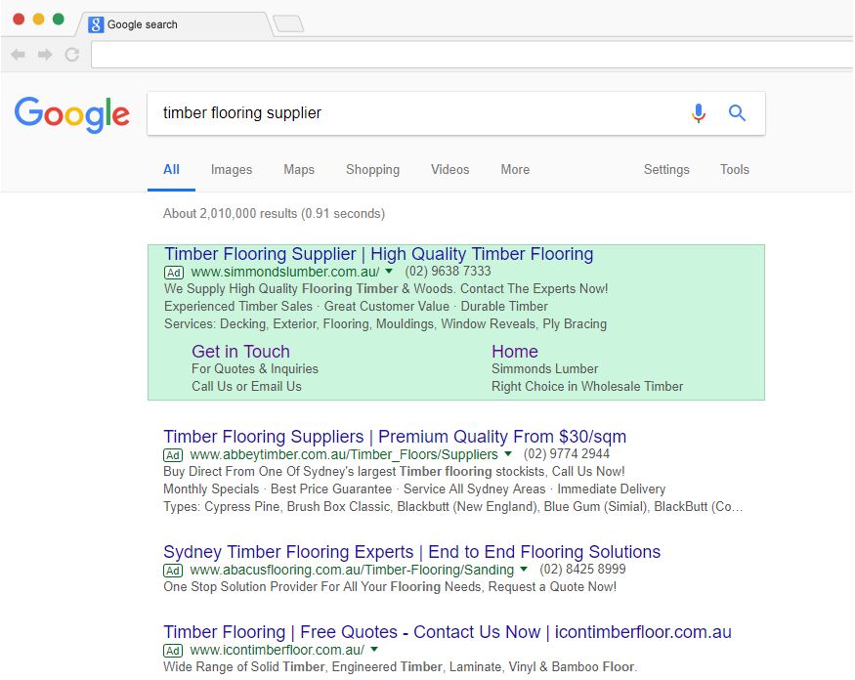Click the Google favicon on the tab
This screenshot has height=680, width=855.
pyautogui.click(x=96, y=24)
